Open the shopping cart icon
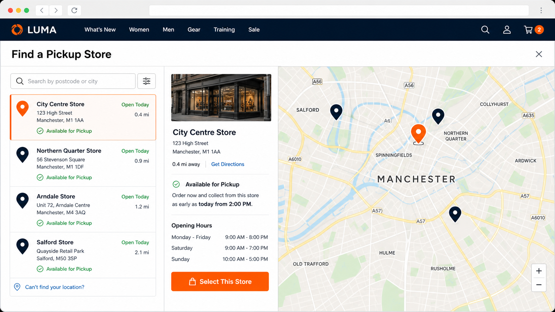Screen dimensions: 555x312 pyautogui.click(x=528, y=30)
